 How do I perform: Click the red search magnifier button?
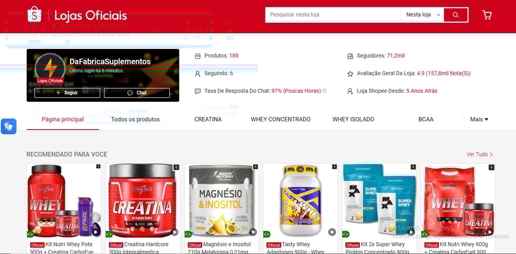tap(456, 15)
